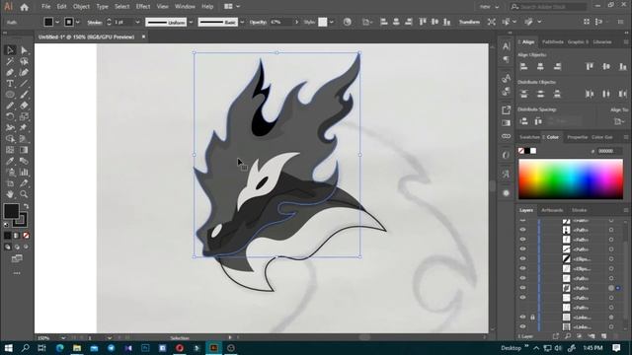Open the Window menu
This screenshot has height=355, width=632.
(x=185, y=7)
